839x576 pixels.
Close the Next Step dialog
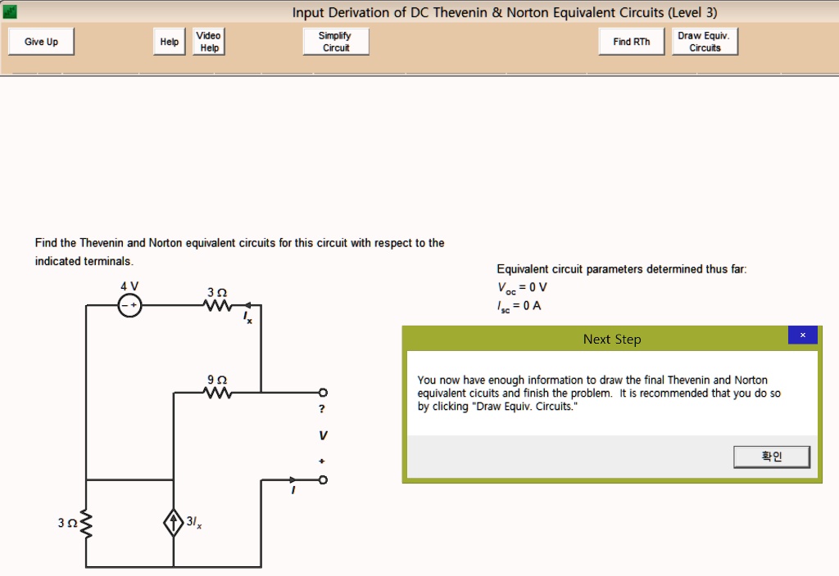pyautogui.click(x=802, y=335)
